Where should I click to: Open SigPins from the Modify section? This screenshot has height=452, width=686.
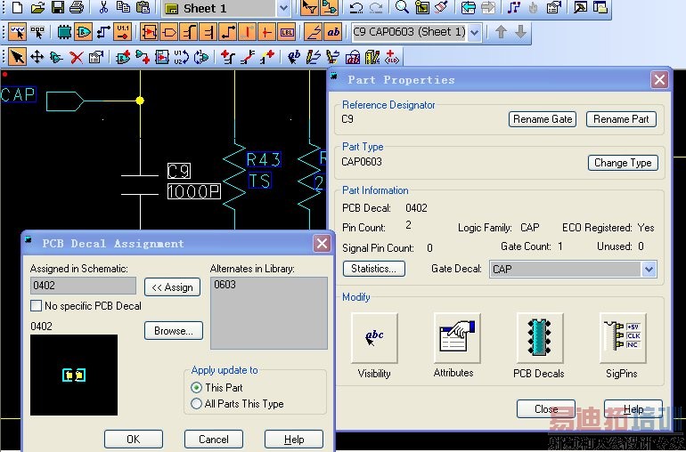pyautogui.click(x=623, y=338)
